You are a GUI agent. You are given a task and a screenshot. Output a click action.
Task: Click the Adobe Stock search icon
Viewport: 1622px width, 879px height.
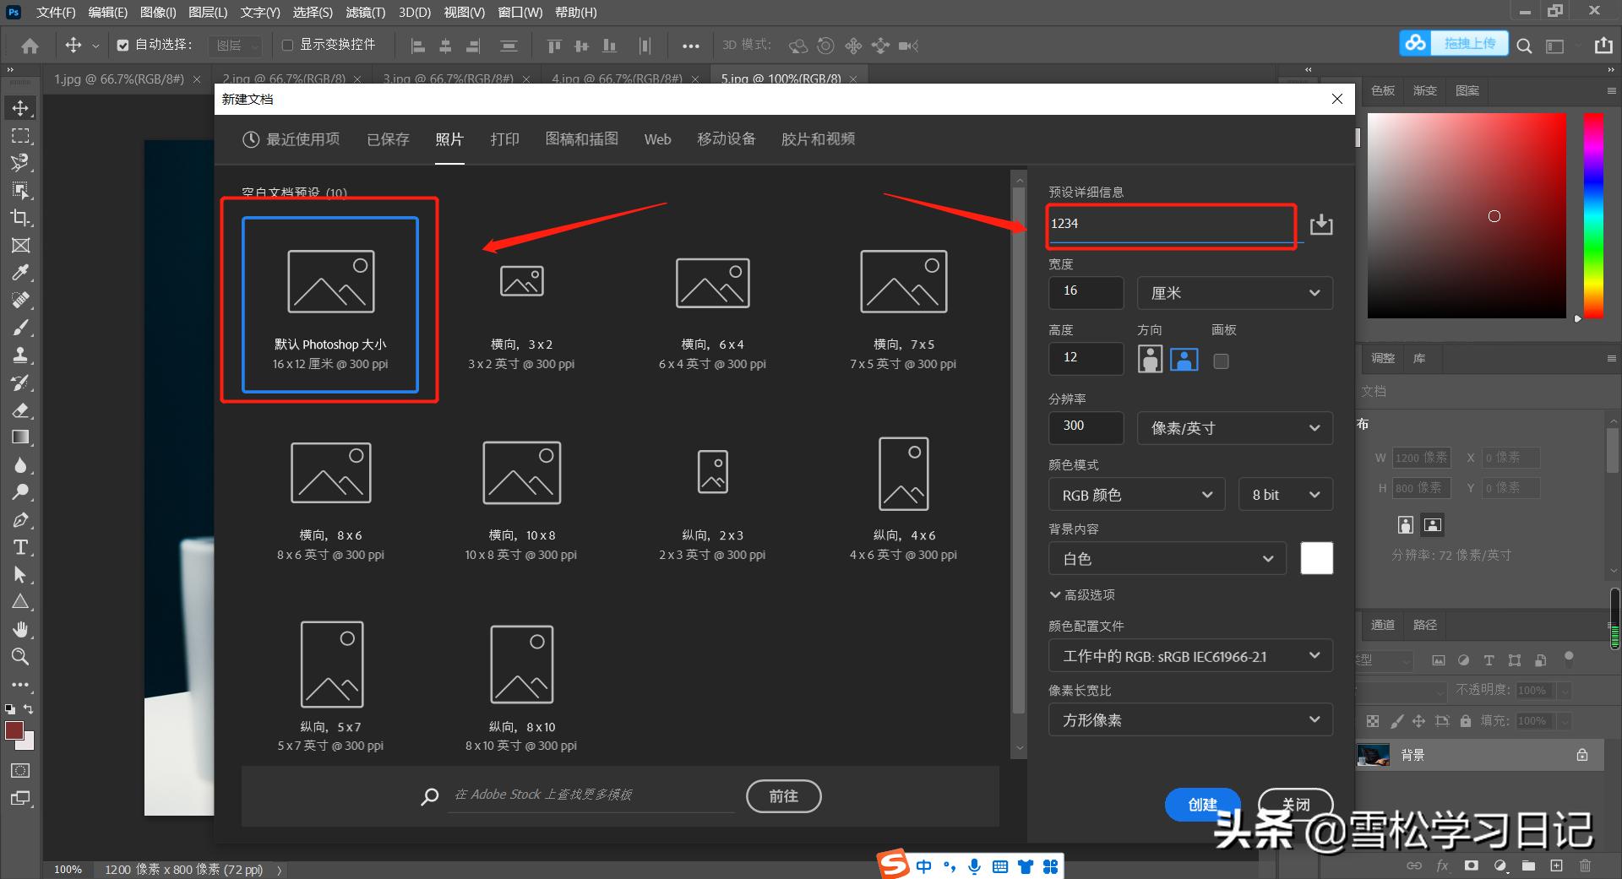[x=429, y=796]
